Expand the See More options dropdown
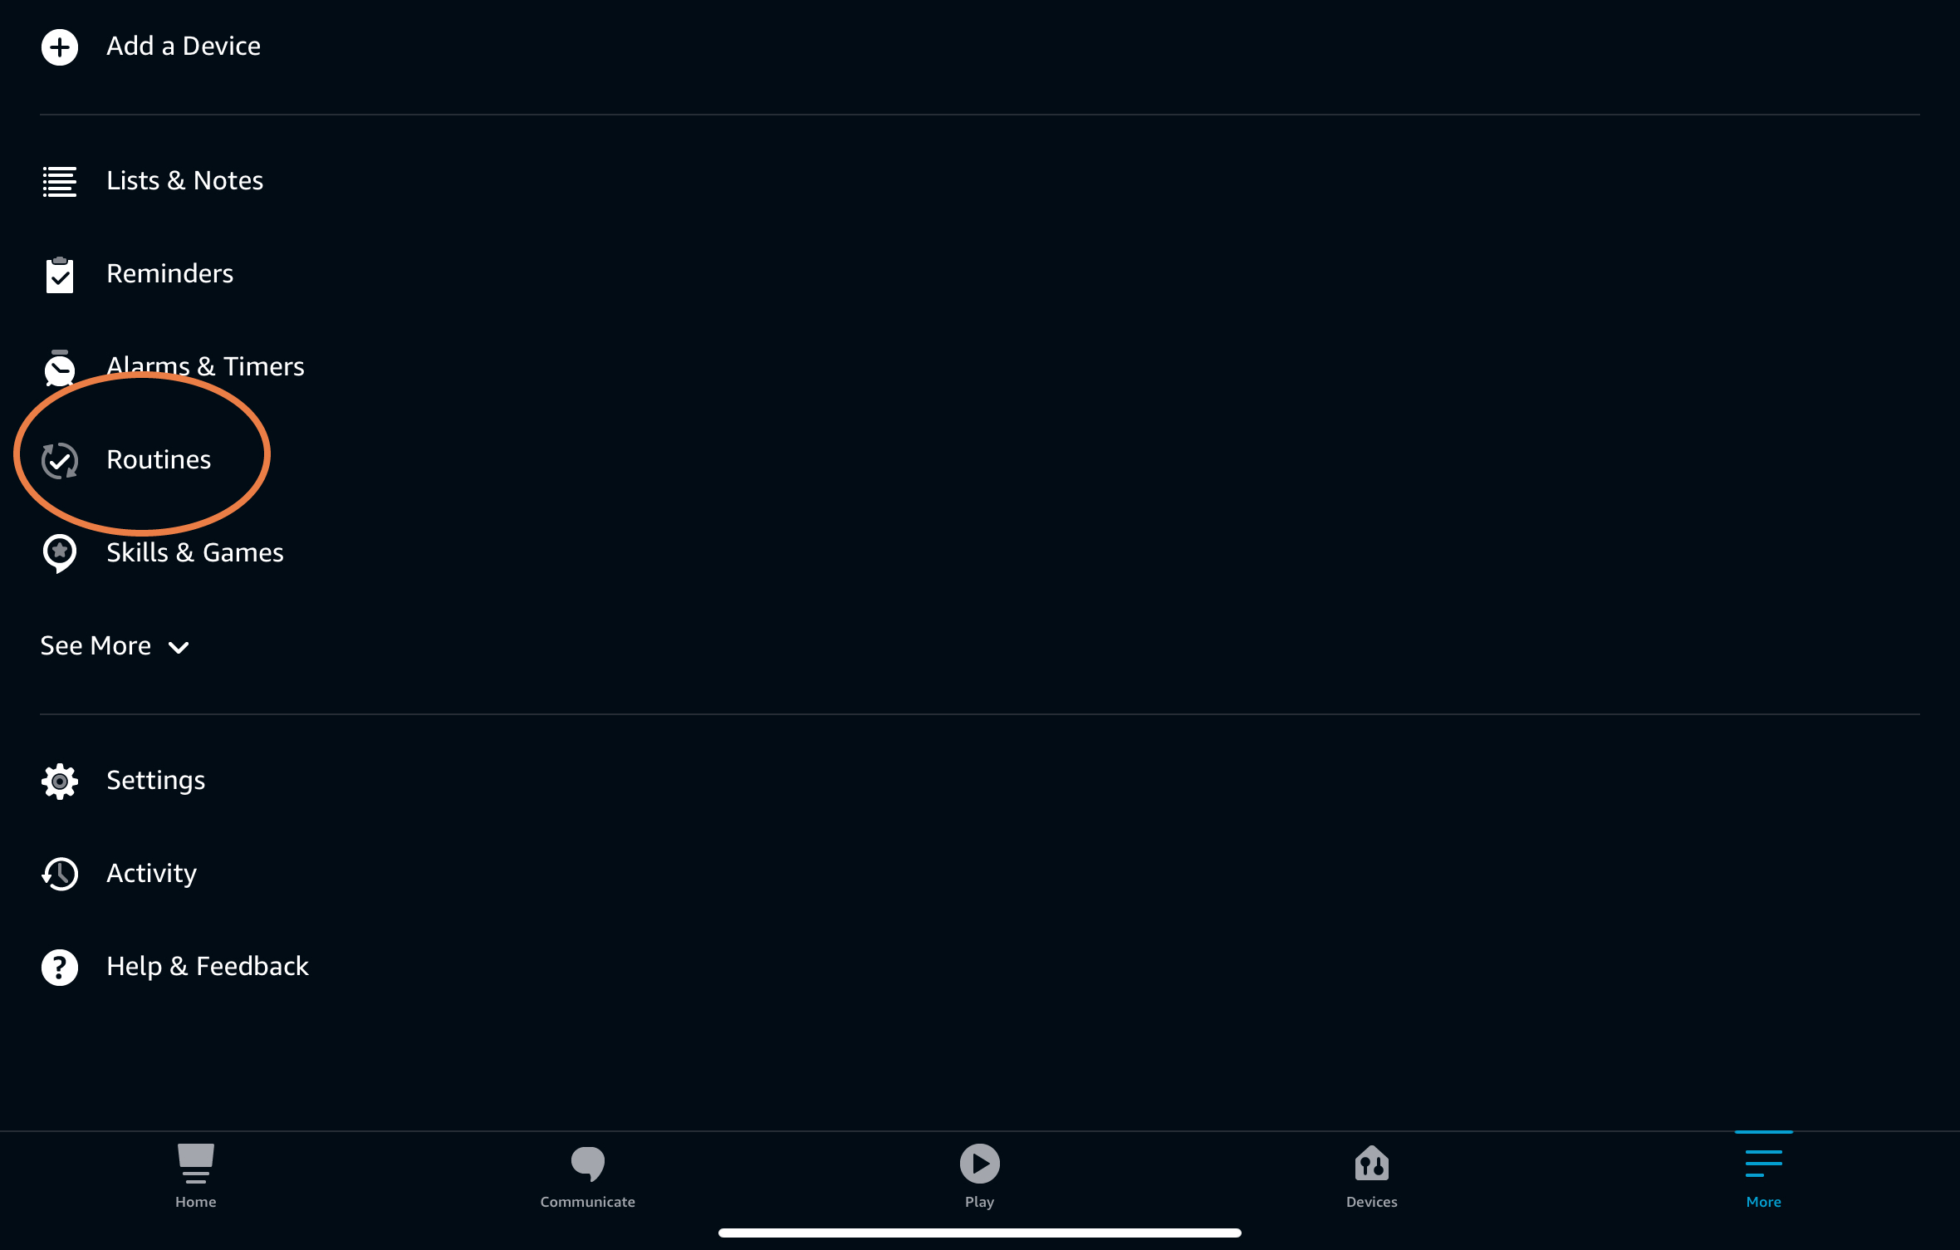This screenshot has width=1960, height=1250. click(x=113, y=645)
